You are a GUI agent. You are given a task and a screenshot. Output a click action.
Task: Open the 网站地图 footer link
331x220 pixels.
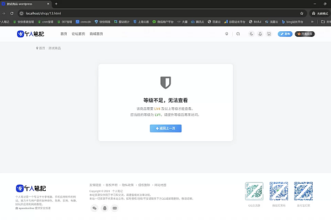point(160,185)
